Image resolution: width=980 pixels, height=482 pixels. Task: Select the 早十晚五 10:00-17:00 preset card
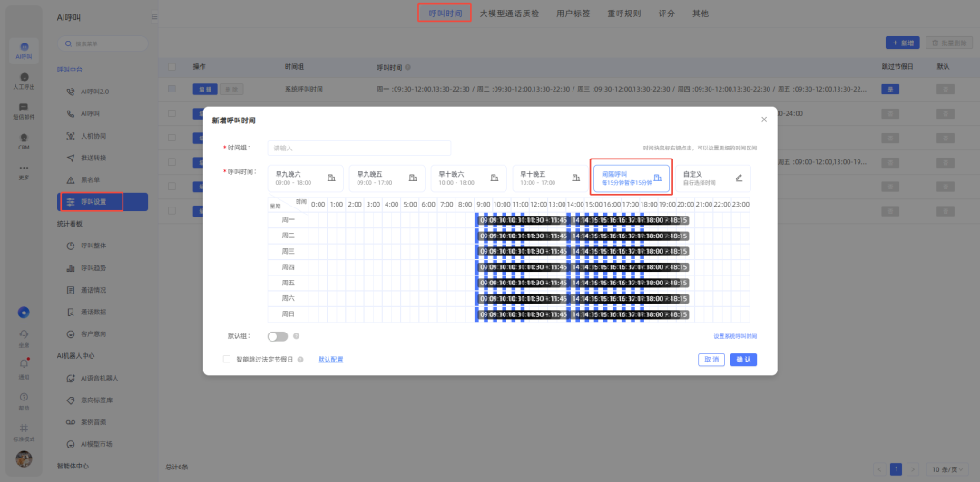coord(551,178)
